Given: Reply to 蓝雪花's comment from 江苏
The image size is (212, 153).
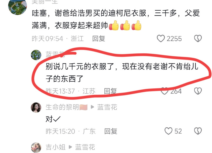Looking at the screenshot, I should pos(110,91).
